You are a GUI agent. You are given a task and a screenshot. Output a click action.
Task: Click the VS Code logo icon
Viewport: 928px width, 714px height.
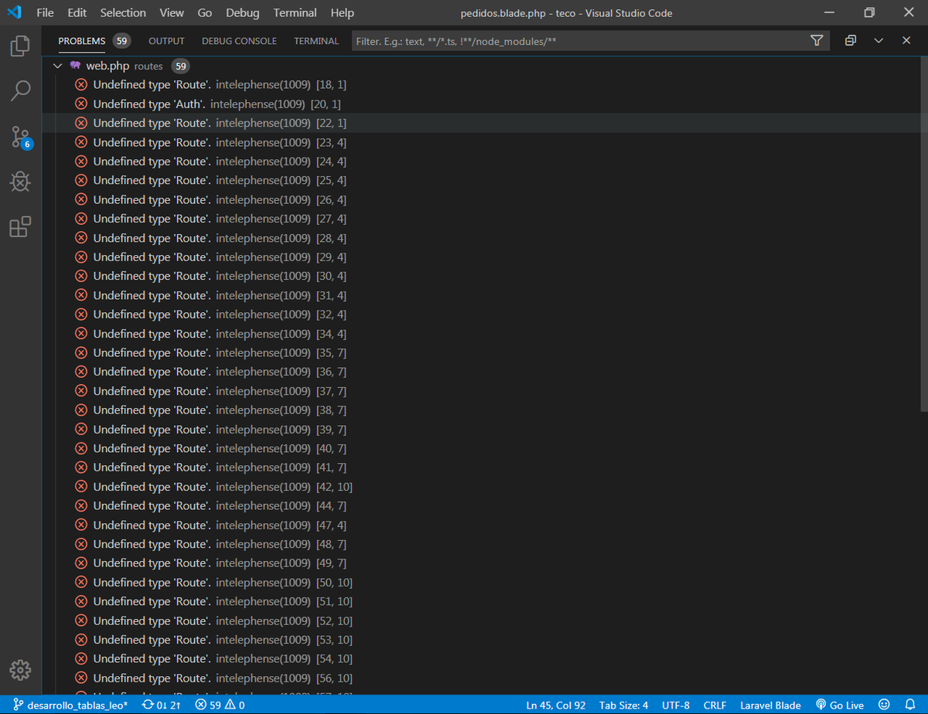click(13, 12)
